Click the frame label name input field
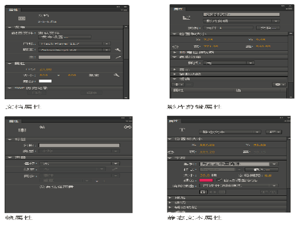Image resolution: width=302 pixels, height=226 pixels. (80, 145)
